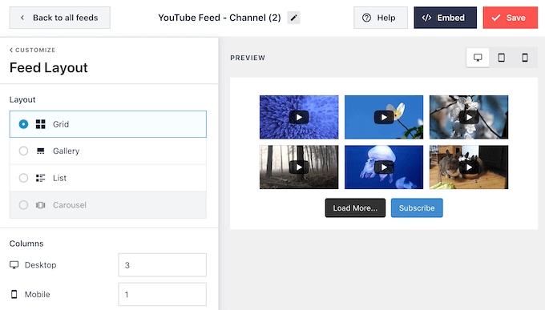Click the Gallery layout icon
This screenshot has width=545, height=310.
41,151
